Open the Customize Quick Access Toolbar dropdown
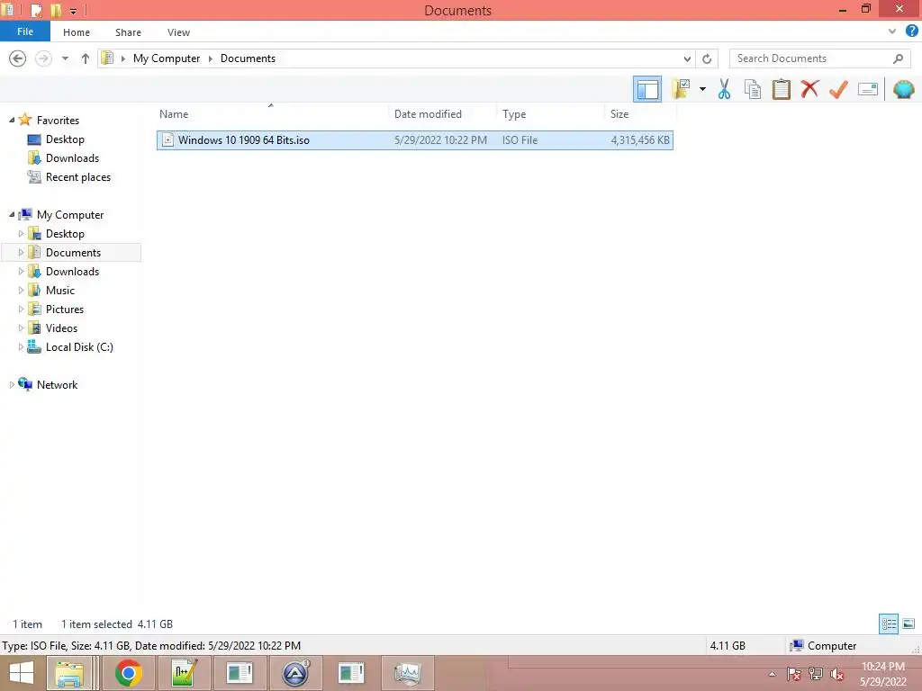The width and height of the screenshot is (922, 691). (74, 11)
